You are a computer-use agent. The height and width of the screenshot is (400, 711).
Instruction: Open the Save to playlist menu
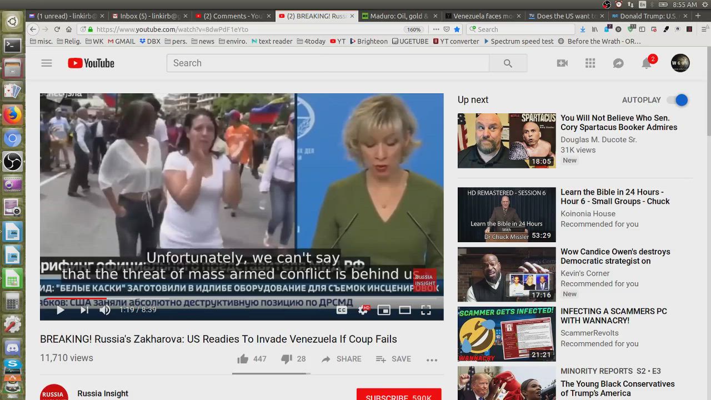(x=393, y=359)
